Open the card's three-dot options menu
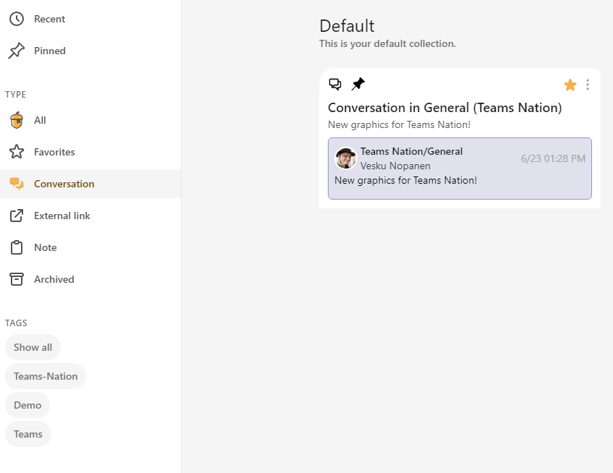The width and height of the screenshot is (613, 473). [x=588, y=85]
